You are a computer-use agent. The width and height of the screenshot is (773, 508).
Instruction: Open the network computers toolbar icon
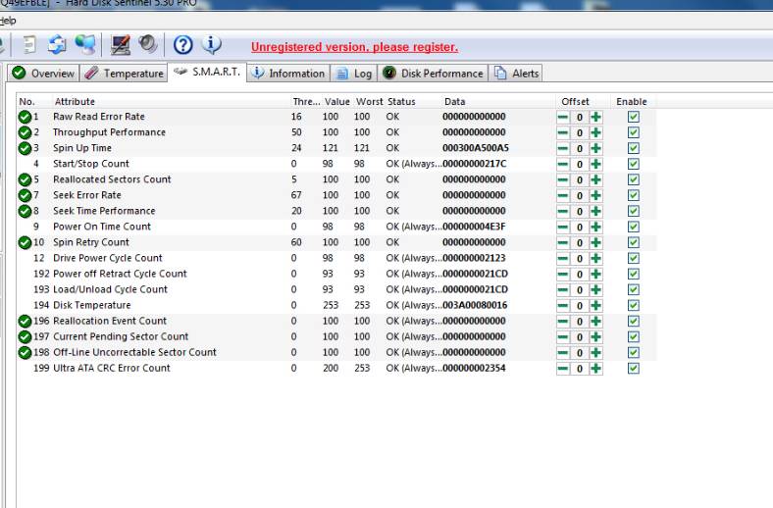[x=85, y=45]
